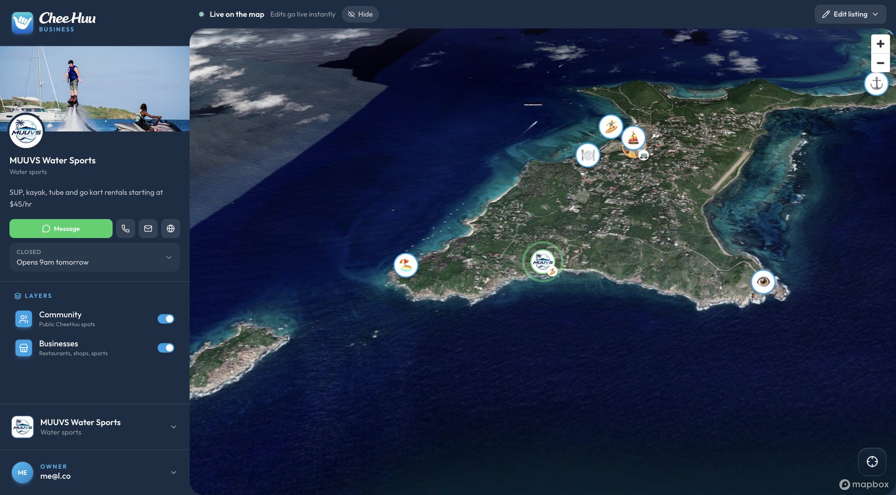Expand the Closed opening hours dropdown
Image resolution: width=896 pixels, height=495 pixels.
[95, 257]
